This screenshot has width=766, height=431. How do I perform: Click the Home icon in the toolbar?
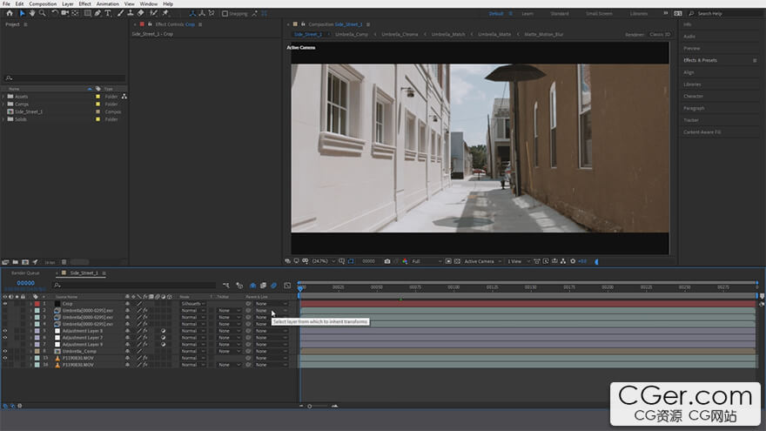8,13
